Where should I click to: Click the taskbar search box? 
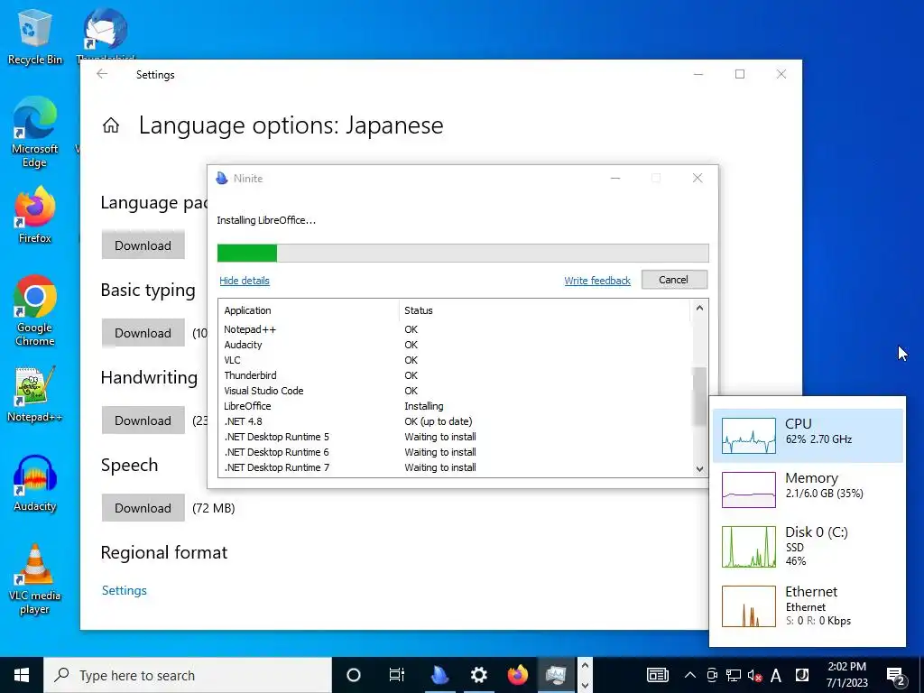click(x=188, y=675)
